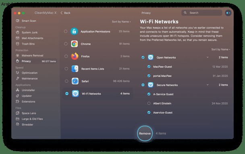Click the Open Networks Wi-Fi icon
245x154 pixels.
[x=150, y=57]
